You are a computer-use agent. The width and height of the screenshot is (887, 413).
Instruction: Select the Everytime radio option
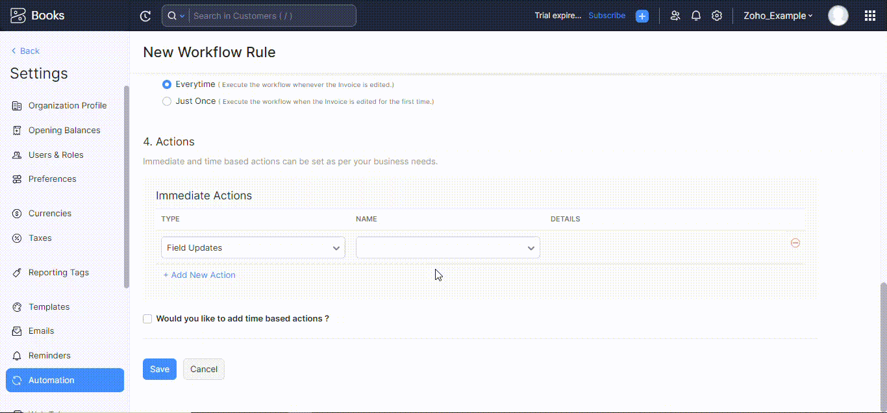click(x=167, y=84)
